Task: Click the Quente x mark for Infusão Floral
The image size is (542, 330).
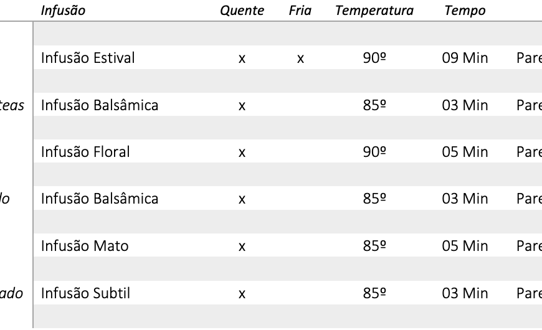Action: 242,153
